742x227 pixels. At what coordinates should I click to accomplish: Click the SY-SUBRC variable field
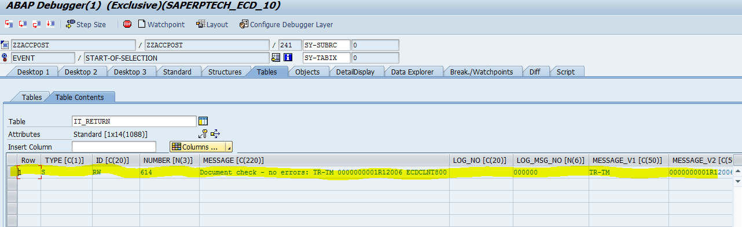(326, 45)
